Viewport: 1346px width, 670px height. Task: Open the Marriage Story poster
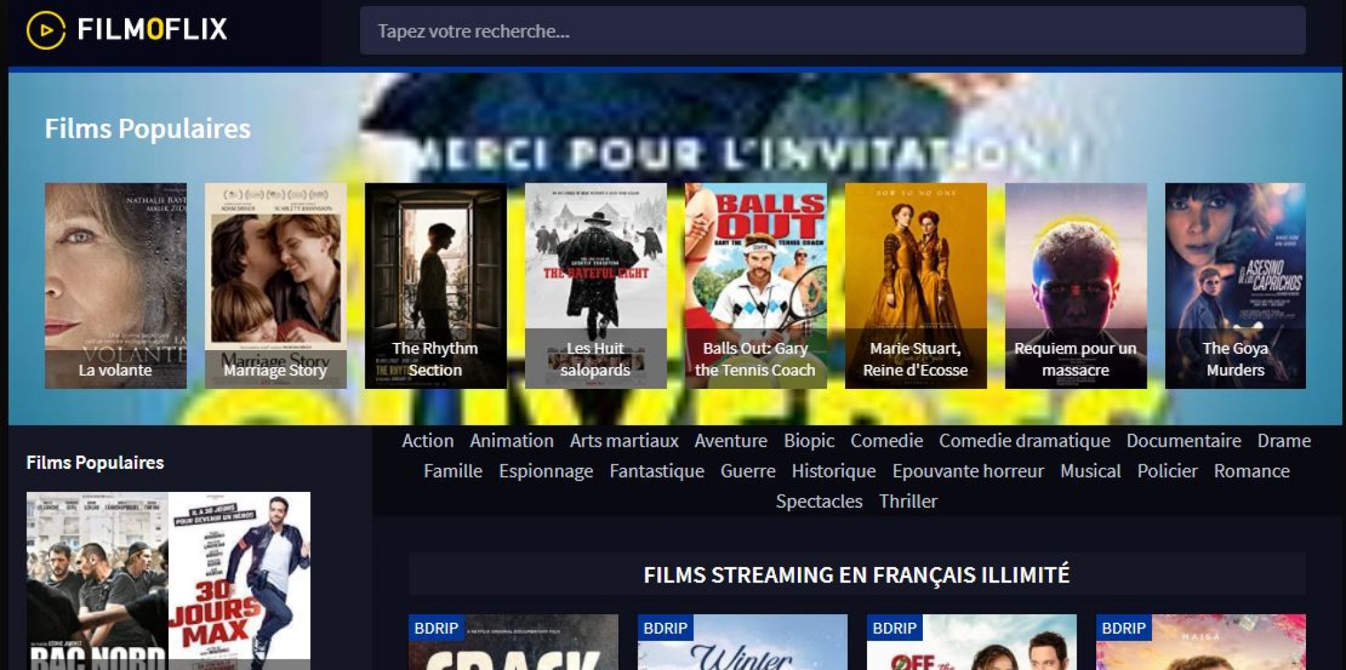pyautogui.click(x=275, y=286)
